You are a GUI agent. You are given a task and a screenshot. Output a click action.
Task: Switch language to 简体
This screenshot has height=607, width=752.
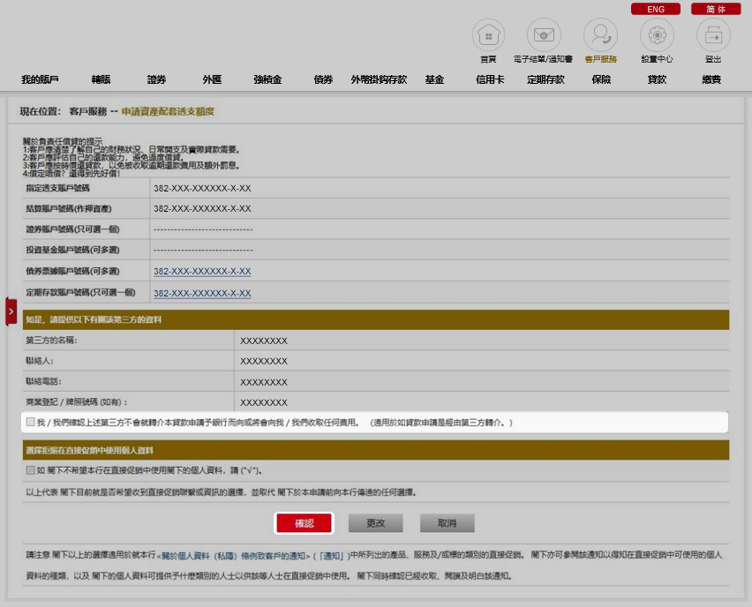(716, 9)
